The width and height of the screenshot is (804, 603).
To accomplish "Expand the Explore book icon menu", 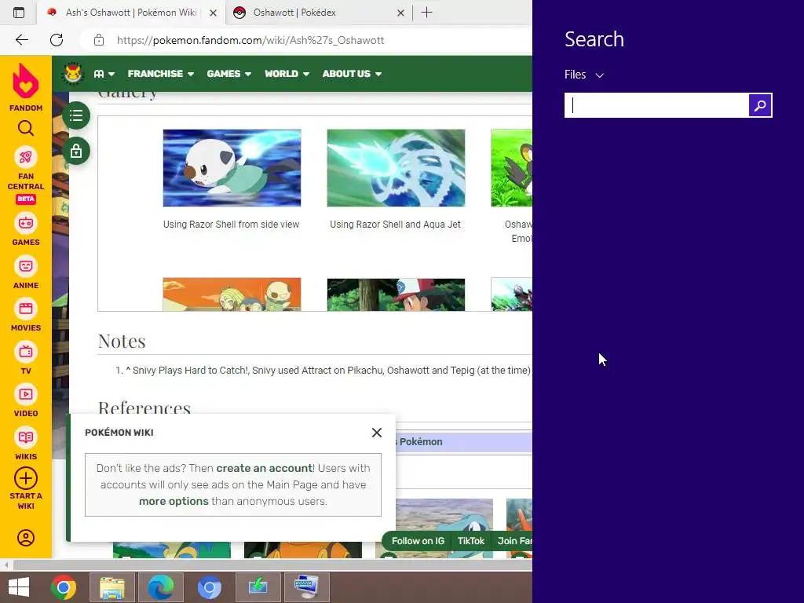I will click(x=104, y=74).
